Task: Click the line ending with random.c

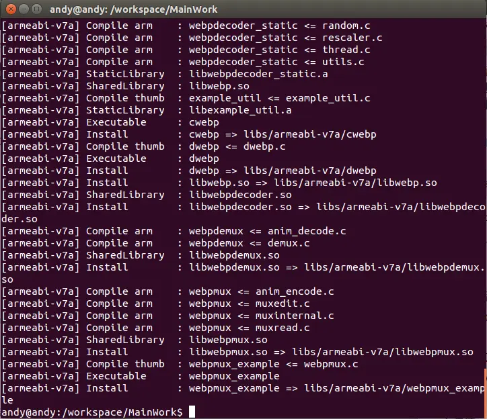Action: tap(186, 26)
